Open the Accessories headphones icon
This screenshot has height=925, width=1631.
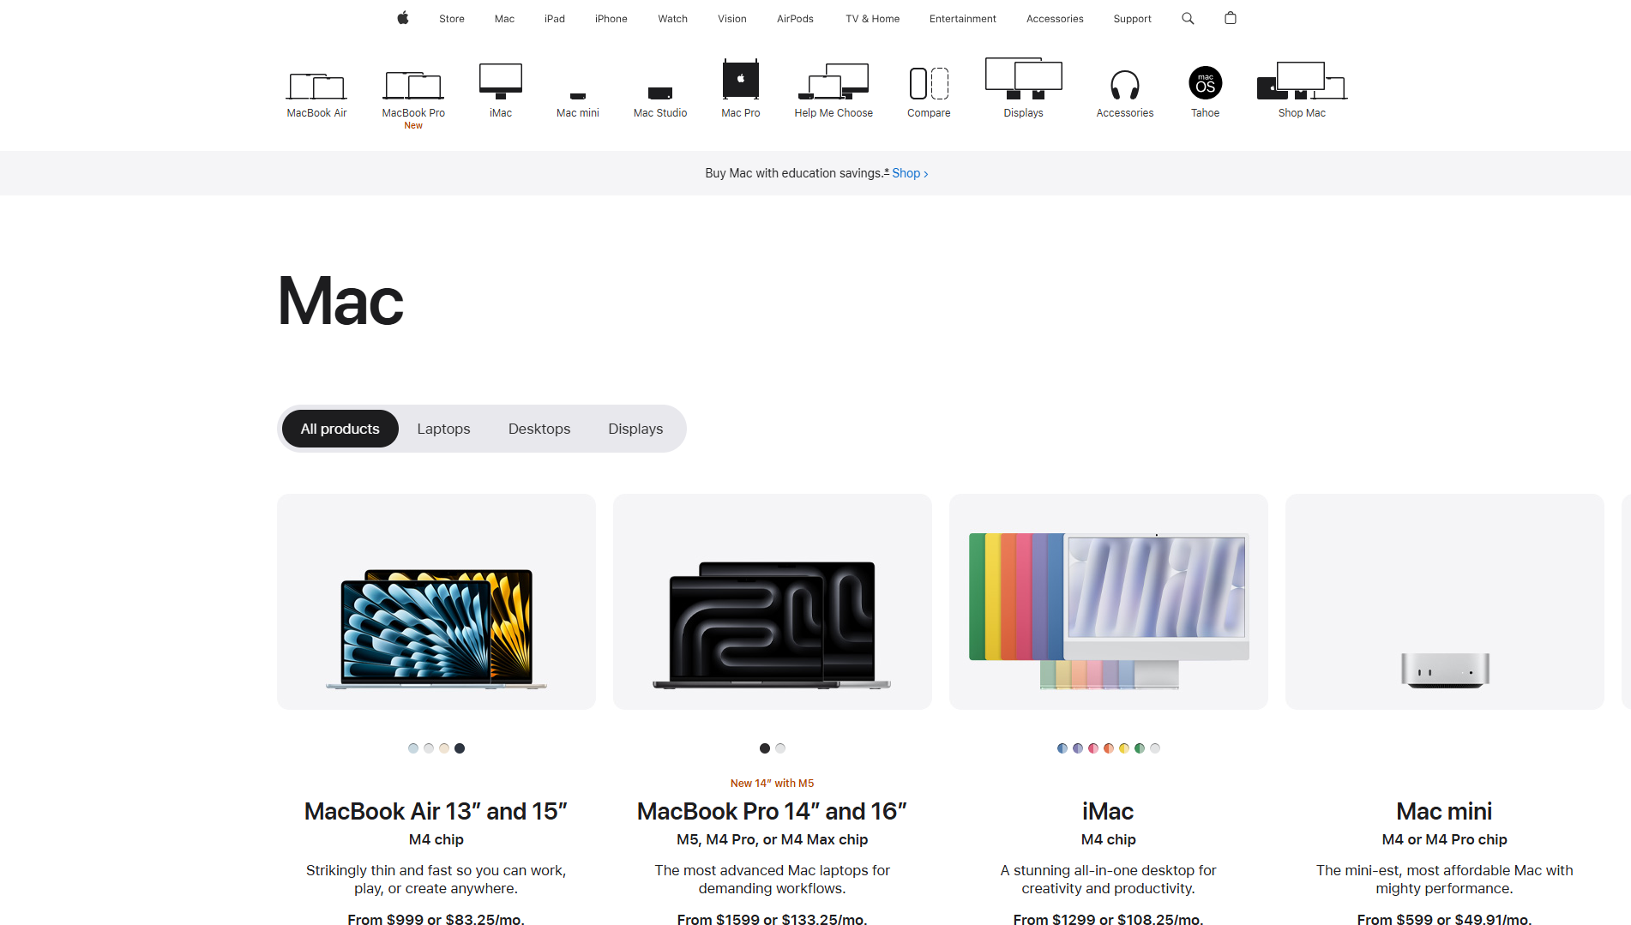click(1124, 85)
